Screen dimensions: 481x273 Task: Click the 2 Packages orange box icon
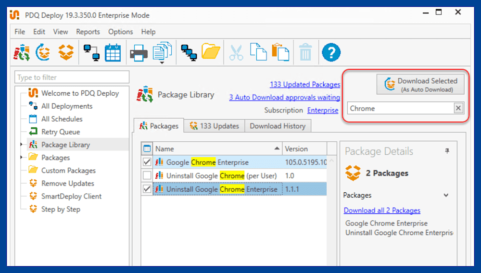[x=353, y=173]
